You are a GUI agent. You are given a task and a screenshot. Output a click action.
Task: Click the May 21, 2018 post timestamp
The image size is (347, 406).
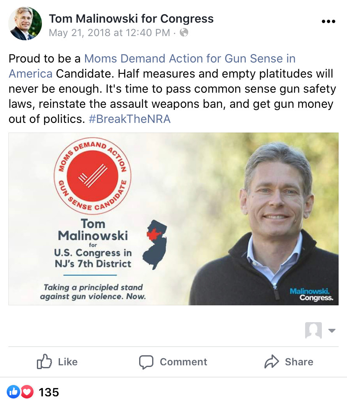click(x=109, y=33)
